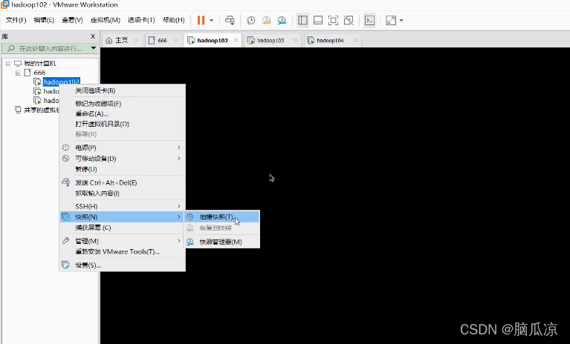Click the revert to snapshot toolbar icon
The height and width of the screenshot is (344, 570).
coord(266,20)
